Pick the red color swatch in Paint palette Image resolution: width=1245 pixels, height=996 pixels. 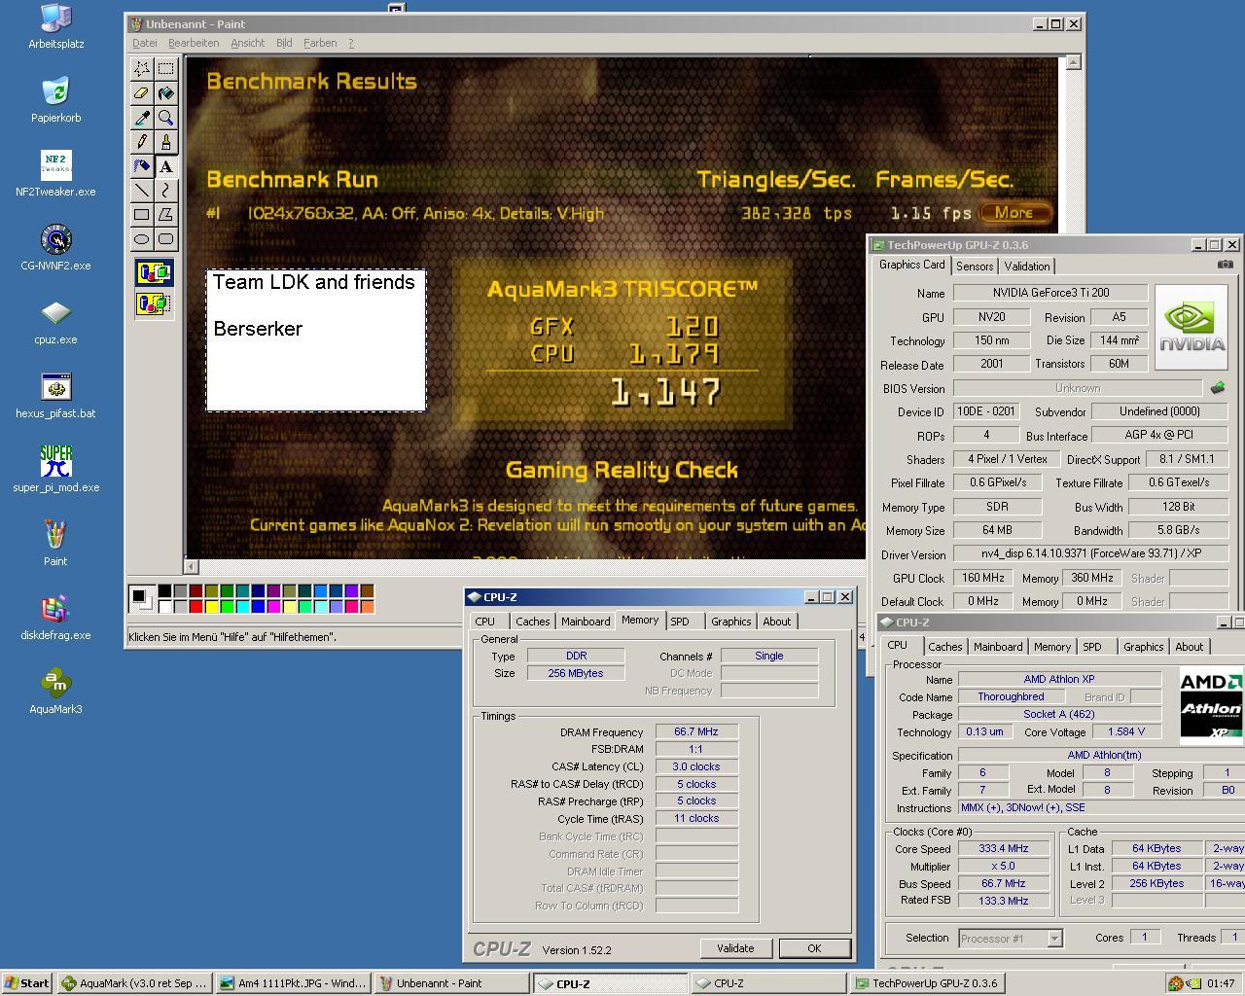[196, 607]
